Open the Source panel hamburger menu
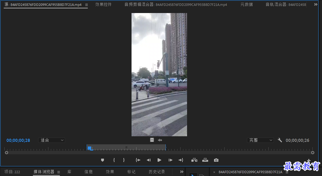This screenshot has width=322, height=176. click(87, 5)
